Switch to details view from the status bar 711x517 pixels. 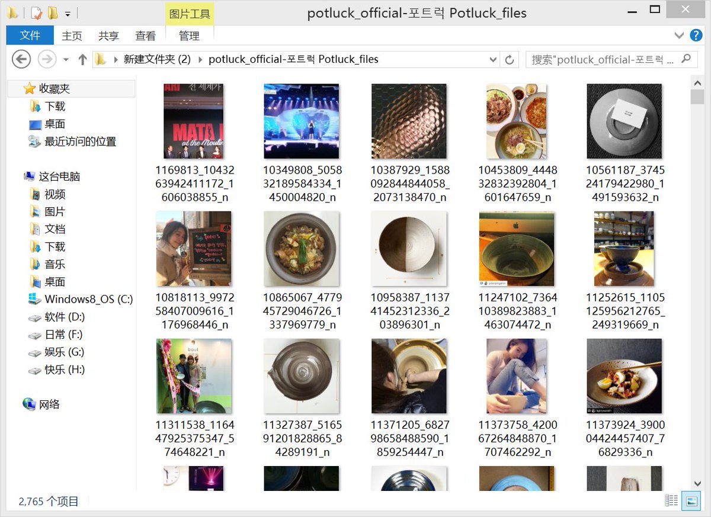tap(672, 500)
